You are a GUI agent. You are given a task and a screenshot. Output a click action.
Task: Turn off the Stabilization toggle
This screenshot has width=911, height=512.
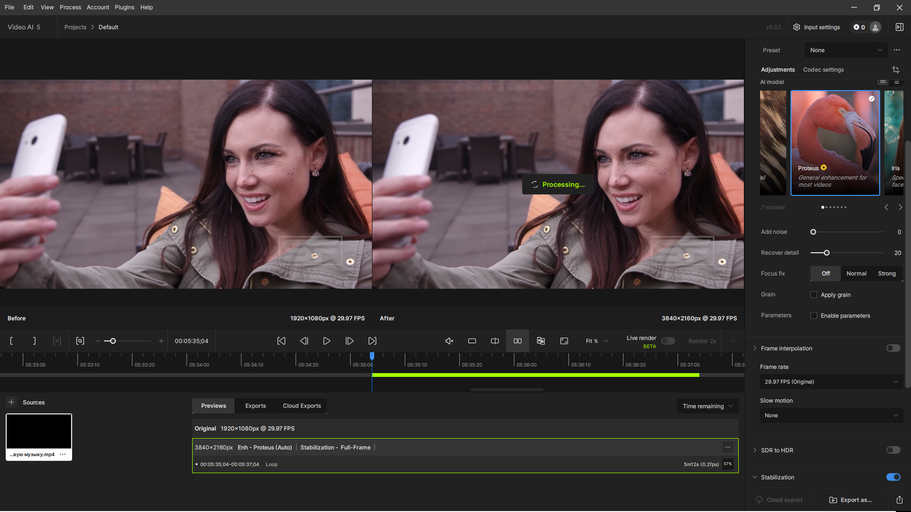tap(893, 477)
